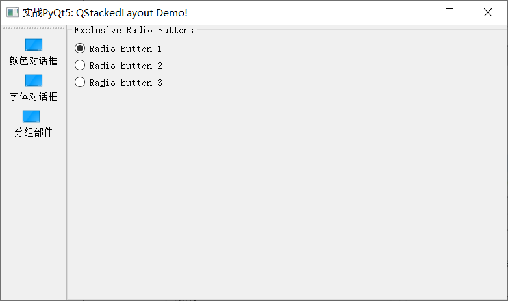Select the 分组部件 text label in sidebar

point(33,132)
